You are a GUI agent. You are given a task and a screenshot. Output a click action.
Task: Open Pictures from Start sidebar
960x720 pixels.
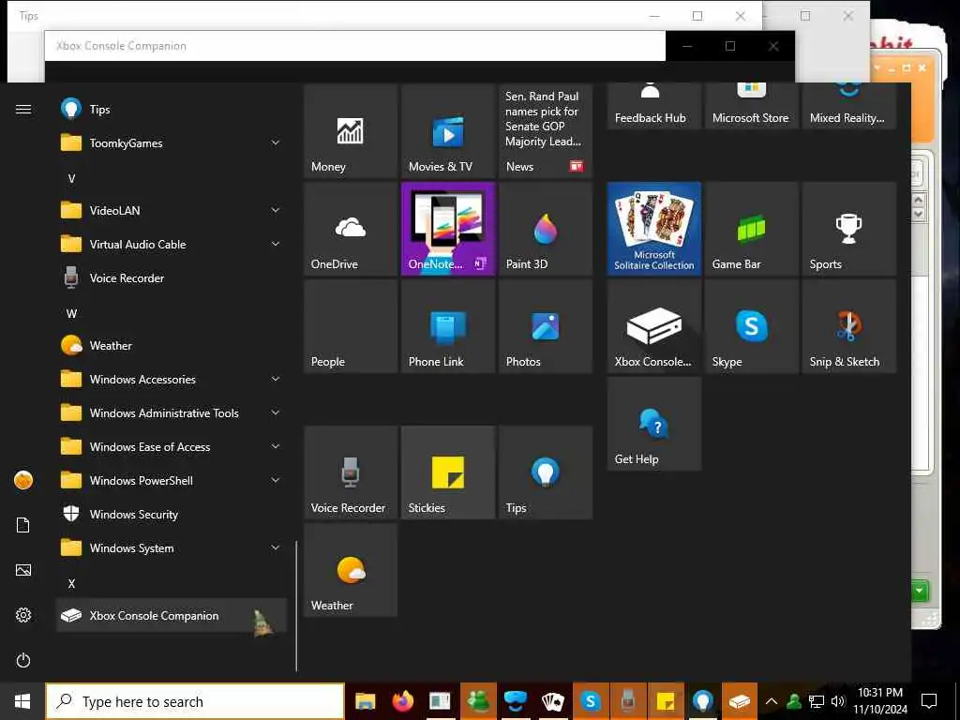pyautogui.click(x=23, y=570)
